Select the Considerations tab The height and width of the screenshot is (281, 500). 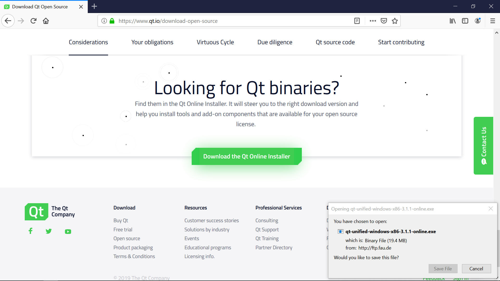[88, 42]
